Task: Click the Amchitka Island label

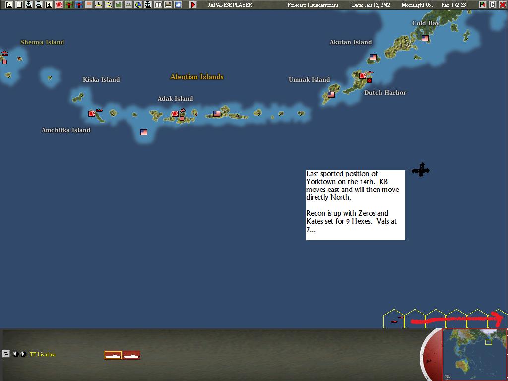Action: coord(66,130)
